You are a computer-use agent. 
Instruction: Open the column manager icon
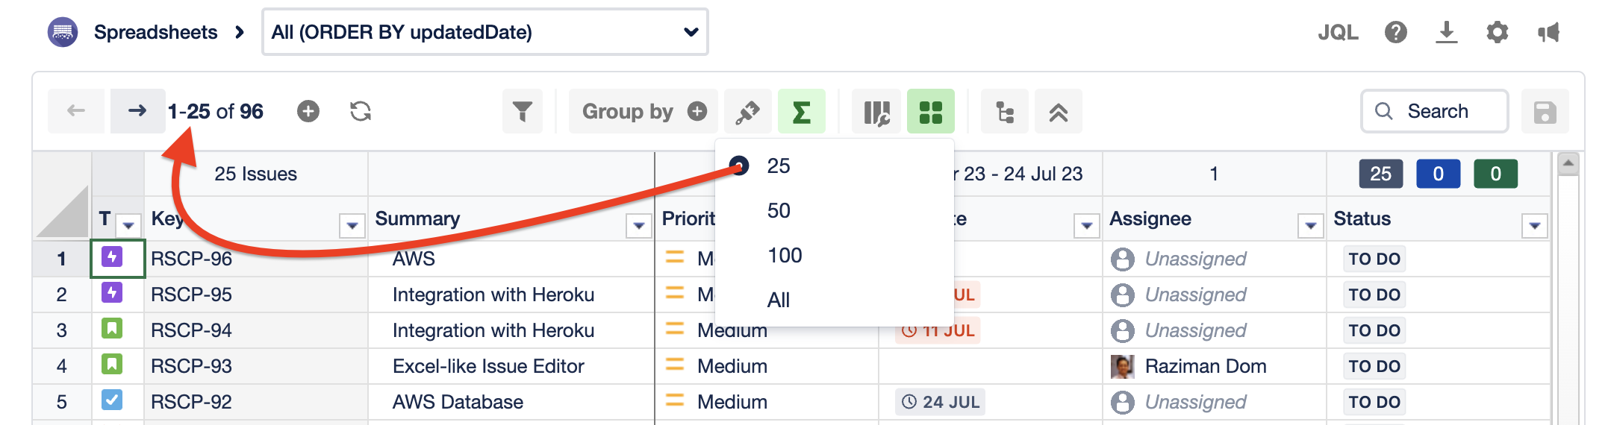pos(876,112)
